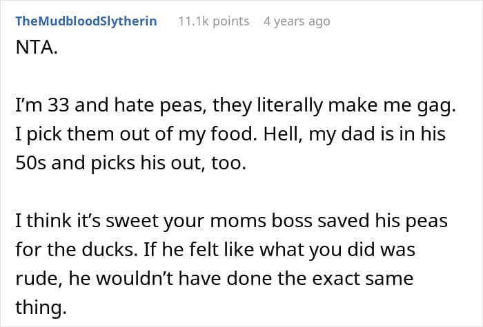Click the "4 years ago" timestamp
This screenshot has width=483, height=327.
coord(297,21)
